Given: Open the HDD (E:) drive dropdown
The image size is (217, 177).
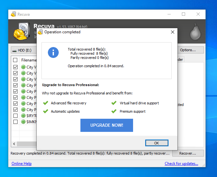Looking at the screenshot, I should coord(24,50).
